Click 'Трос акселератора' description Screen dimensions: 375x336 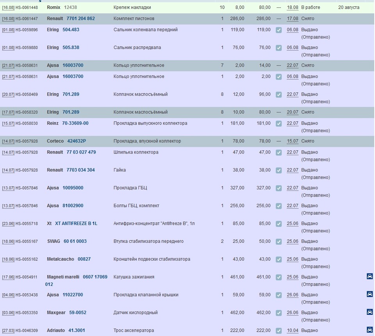coord(134,330)
